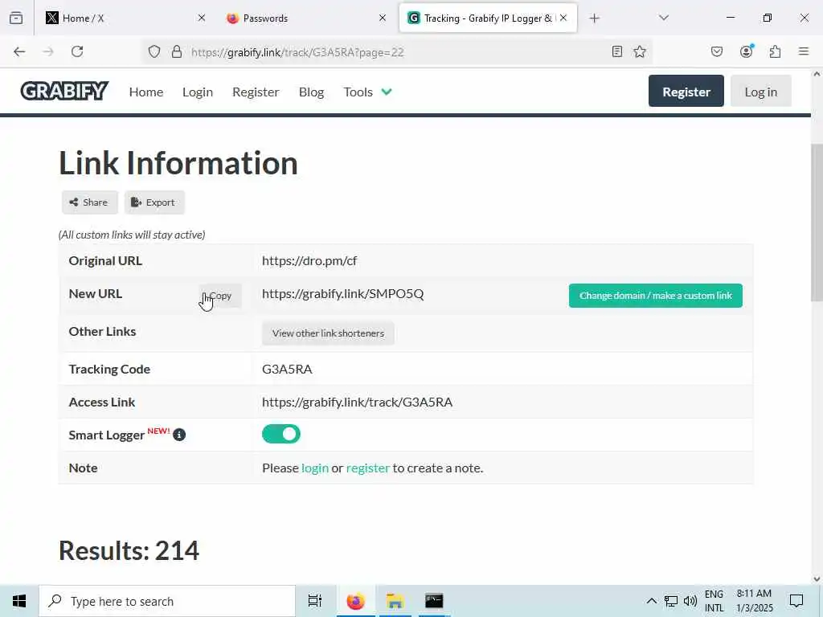
Task: Click the login link in Note row
Action: pyautogui.click(x=315, y=468)
